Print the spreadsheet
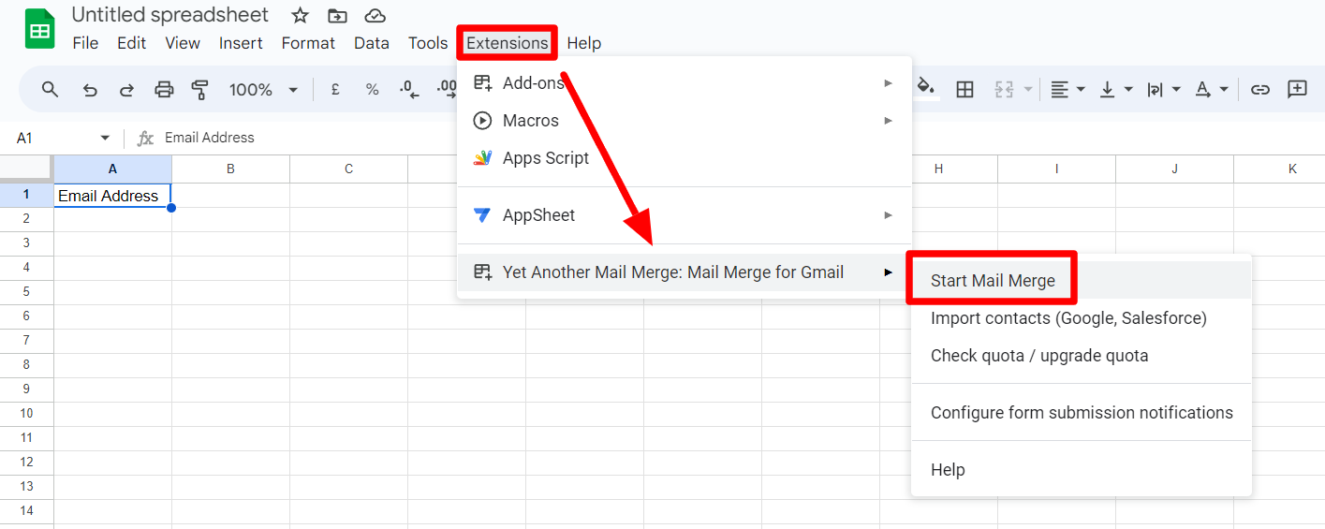Image resolution: width=1325 pixels, height=529 pixels. (164, 89)
